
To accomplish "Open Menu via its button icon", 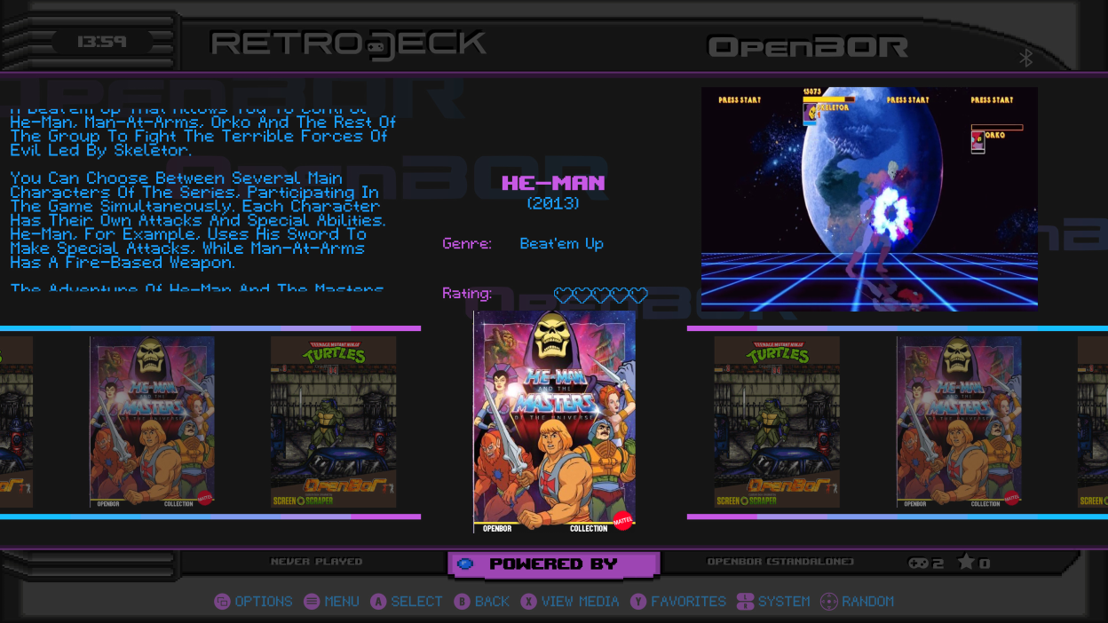I will click(x=312, y=602).
